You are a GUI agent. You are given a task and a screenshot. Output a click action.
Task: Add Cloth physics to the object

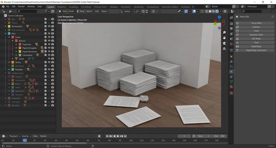[256, 31]
